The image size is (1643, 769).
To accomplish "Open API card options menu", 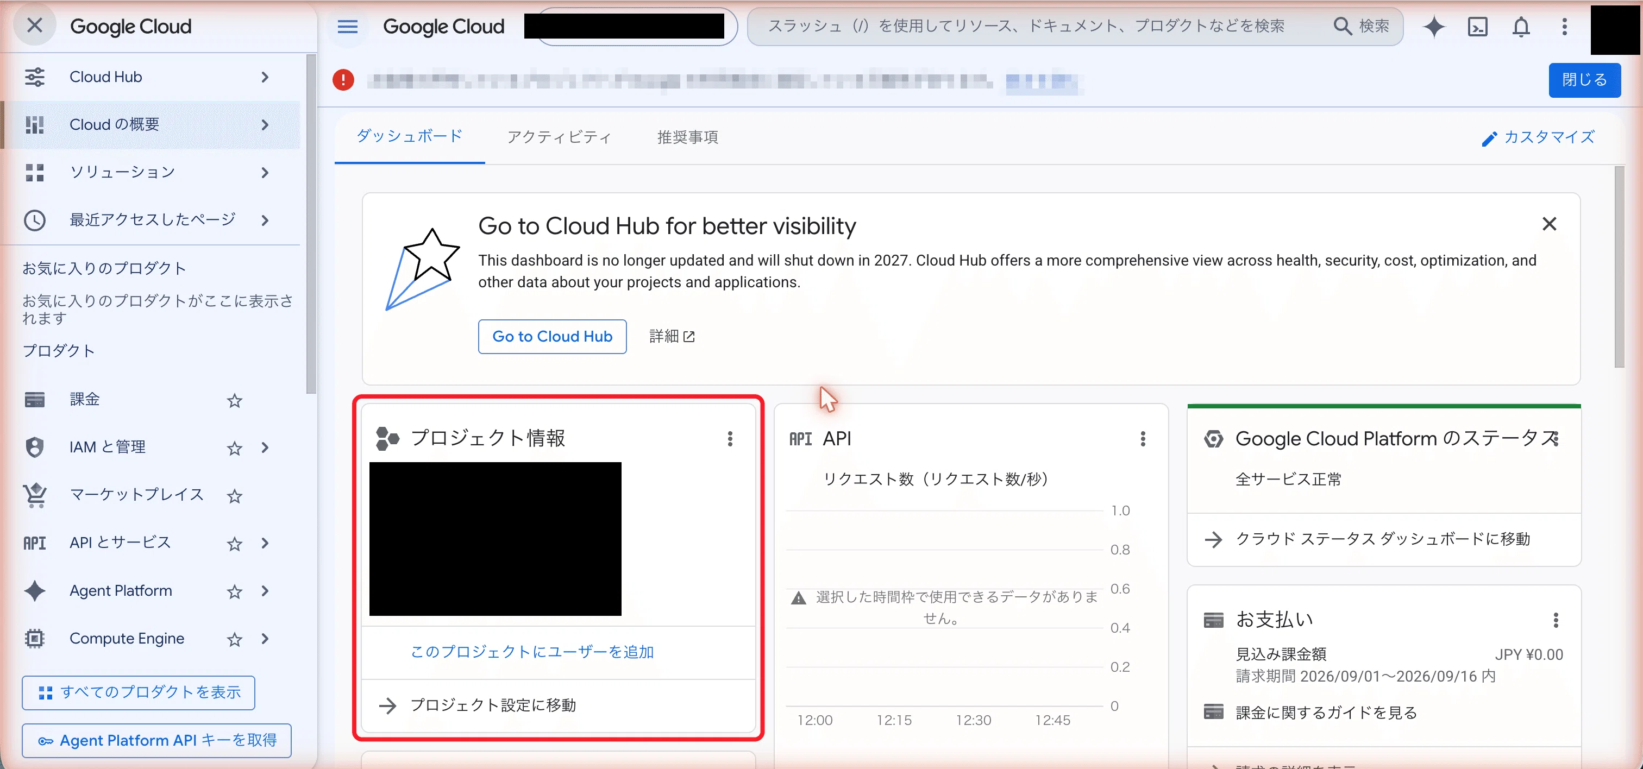I will (x=1143, y=439).
